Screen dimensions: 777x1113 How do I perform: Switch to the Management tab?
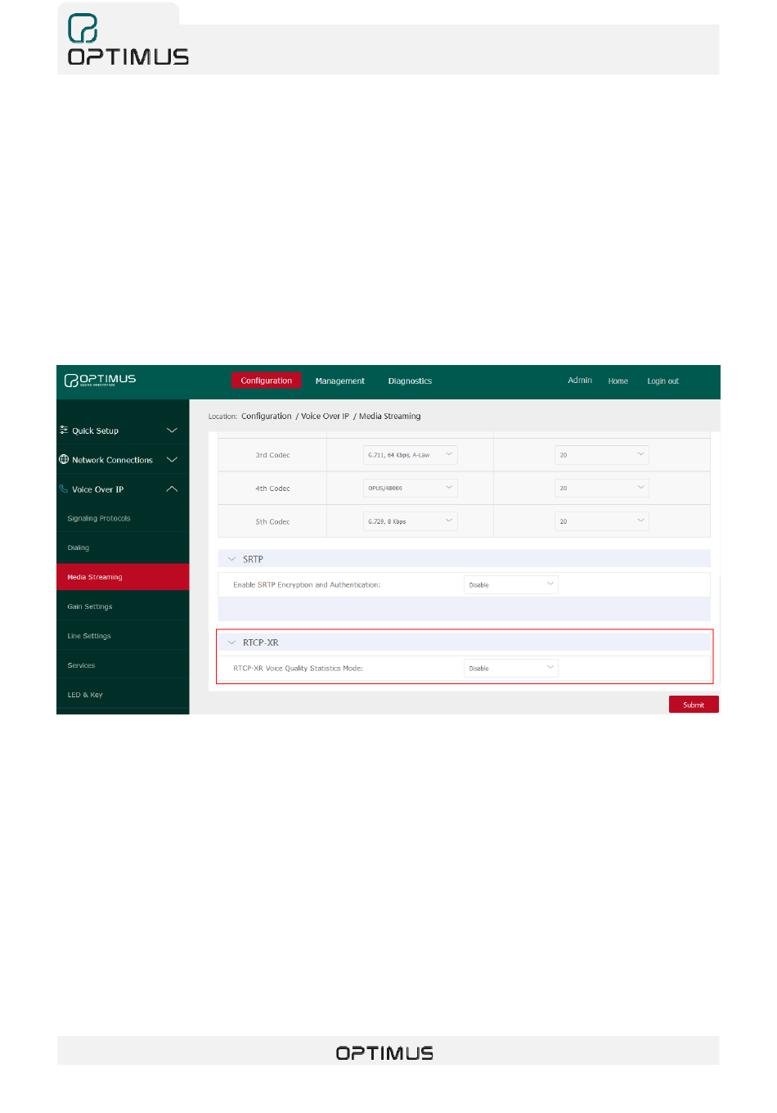pyautogui.click(x=340, y=381)
